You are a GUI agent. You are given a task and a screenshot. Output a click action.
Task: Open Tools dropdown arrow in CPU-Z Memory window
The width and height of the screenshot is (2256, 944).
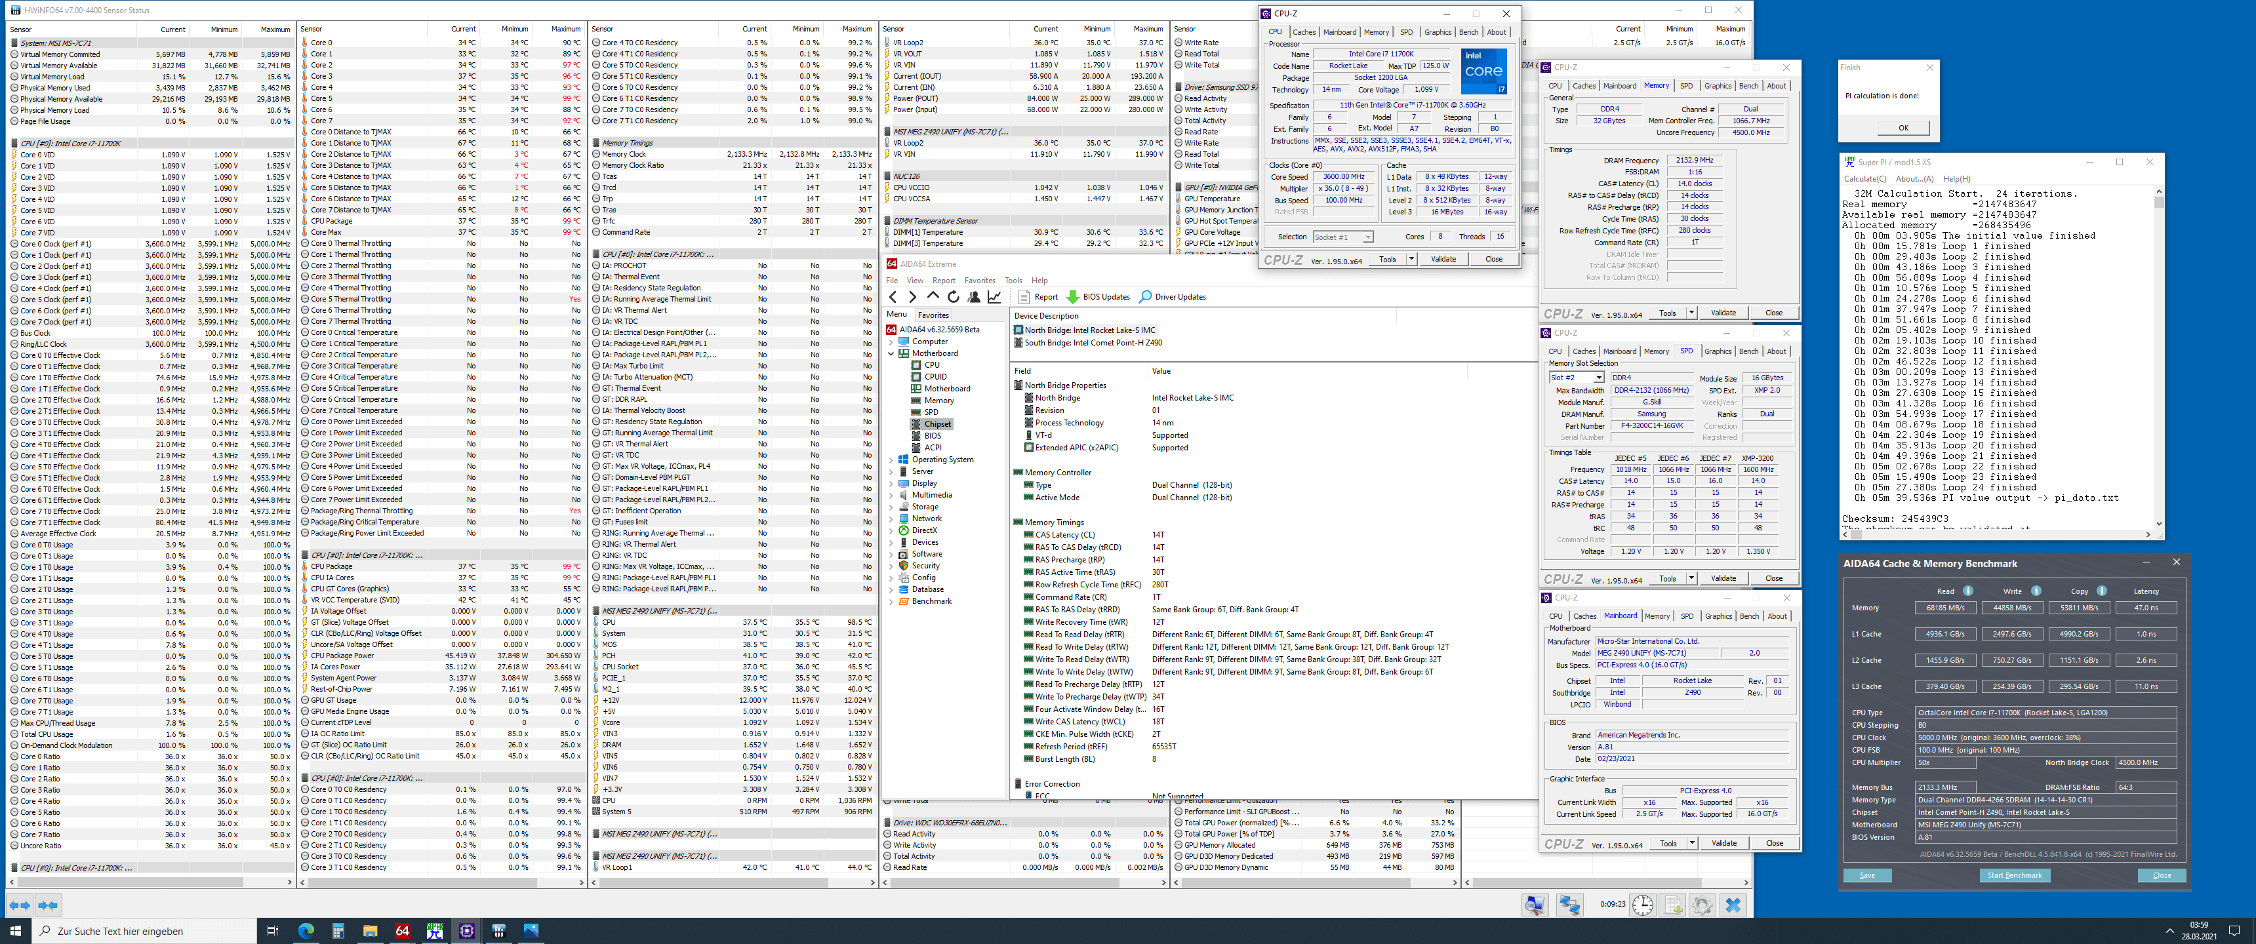tap(1691, 313)
